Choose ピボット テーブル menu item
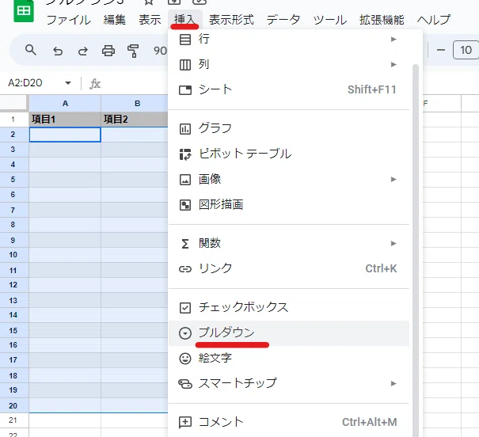Screen dimensions: 479x437 pos(289,154)
